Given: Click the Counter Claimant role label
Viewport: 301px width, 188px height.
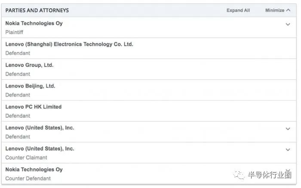Looking at the screenshot, I should (26, 158).
